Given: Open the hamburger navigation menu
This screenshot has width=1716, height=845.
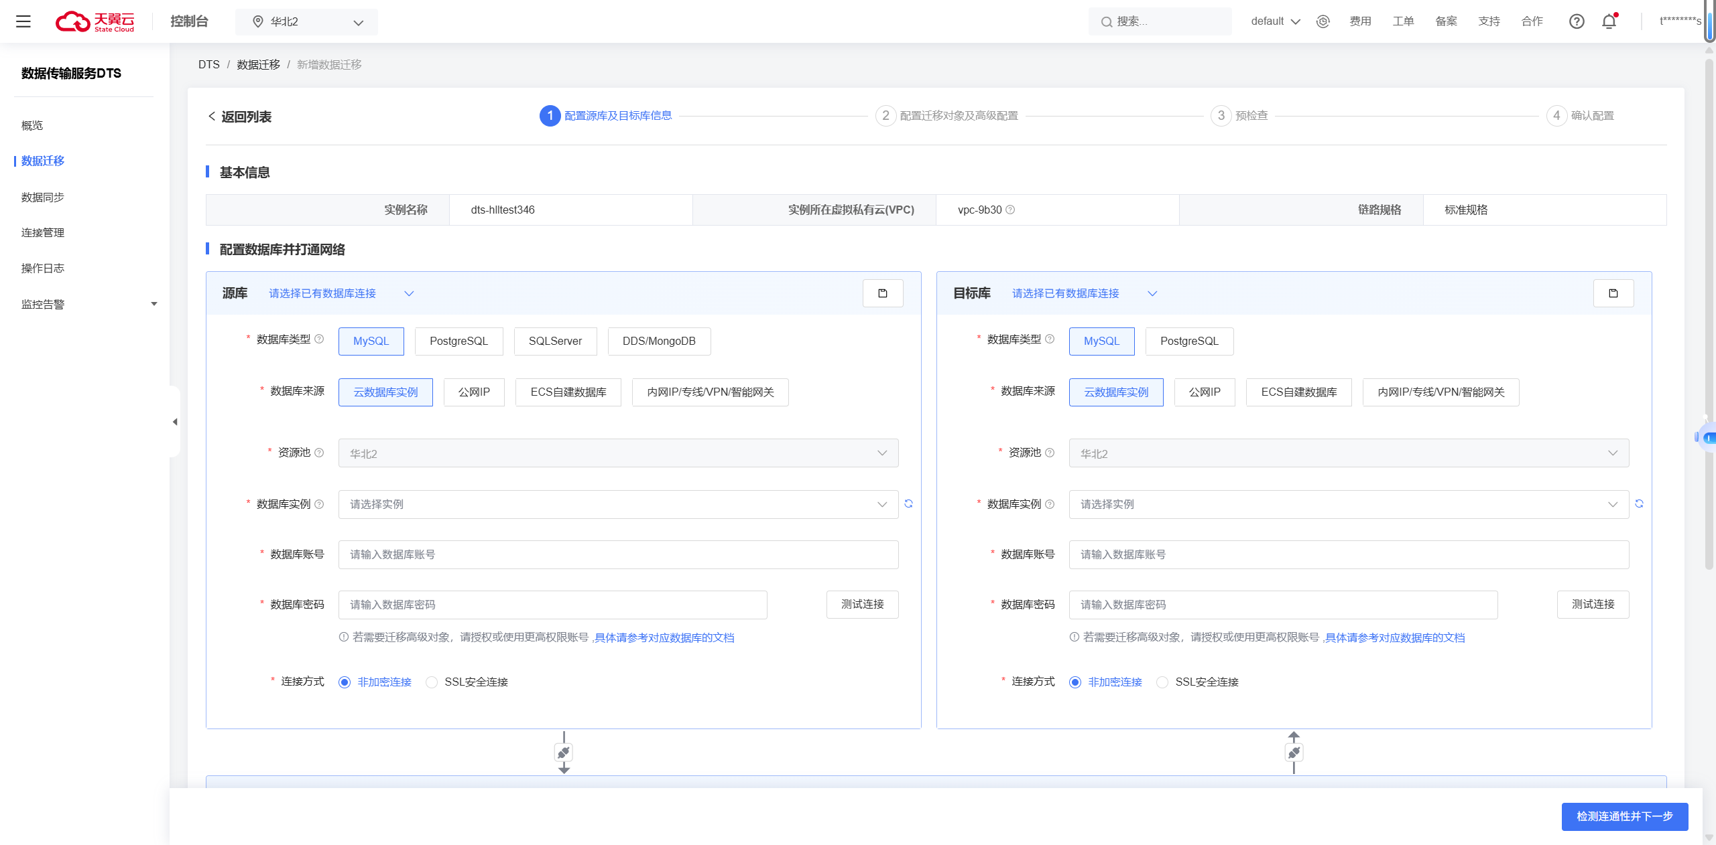Looking at the screenshot, I should coord(23,21).
